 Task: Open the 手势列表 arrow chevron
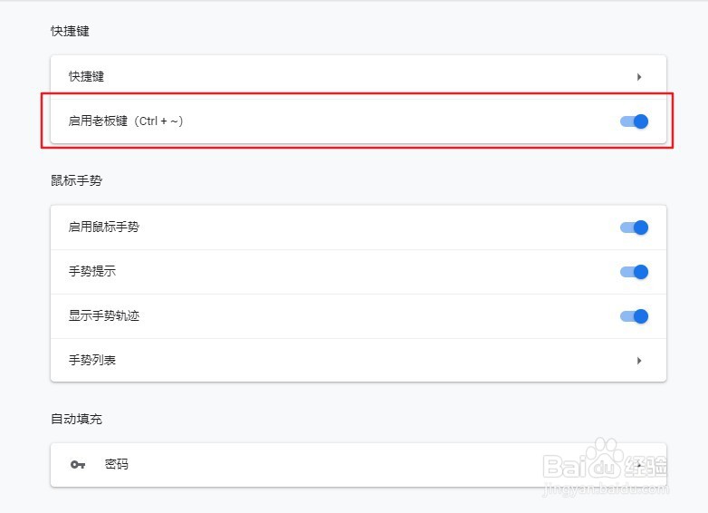(639, 361)
